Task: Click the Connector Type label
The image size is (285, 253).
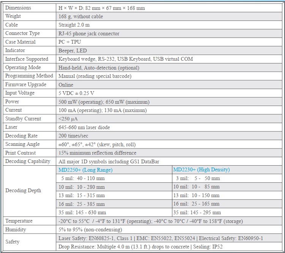Action: click(x=22, y=33)
